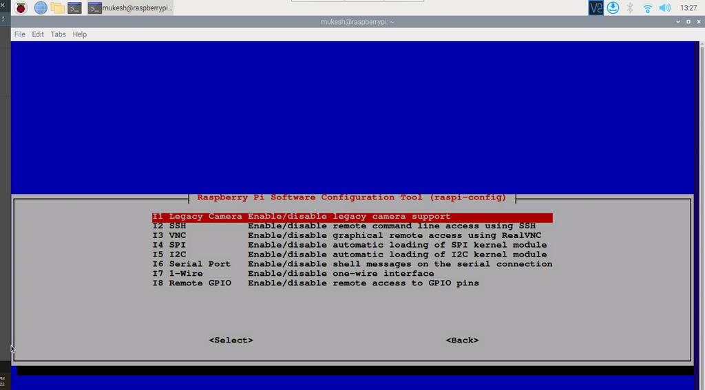
Task: Open the Tabs menu
Action: (x=58, y=34)
